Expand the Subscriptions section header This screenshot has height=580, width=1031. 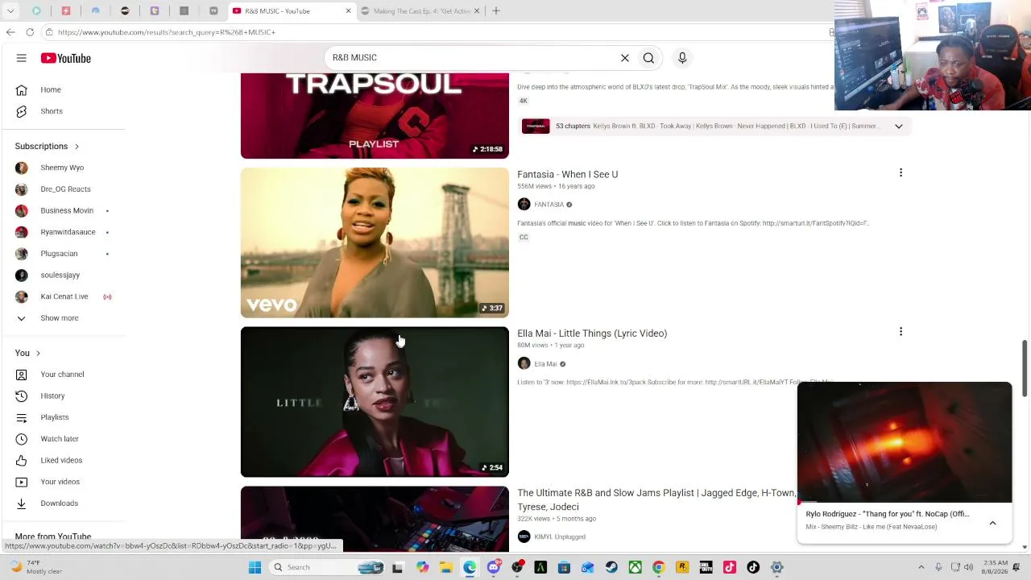click(x=48, y=147)
